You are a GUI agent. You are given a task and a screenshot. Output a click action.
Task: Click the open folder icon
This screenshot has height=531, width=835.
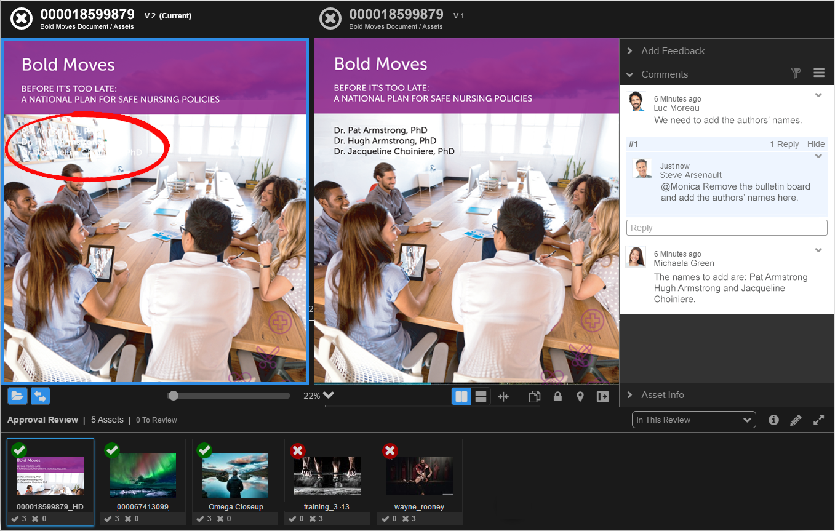click(x=17, y=396)
